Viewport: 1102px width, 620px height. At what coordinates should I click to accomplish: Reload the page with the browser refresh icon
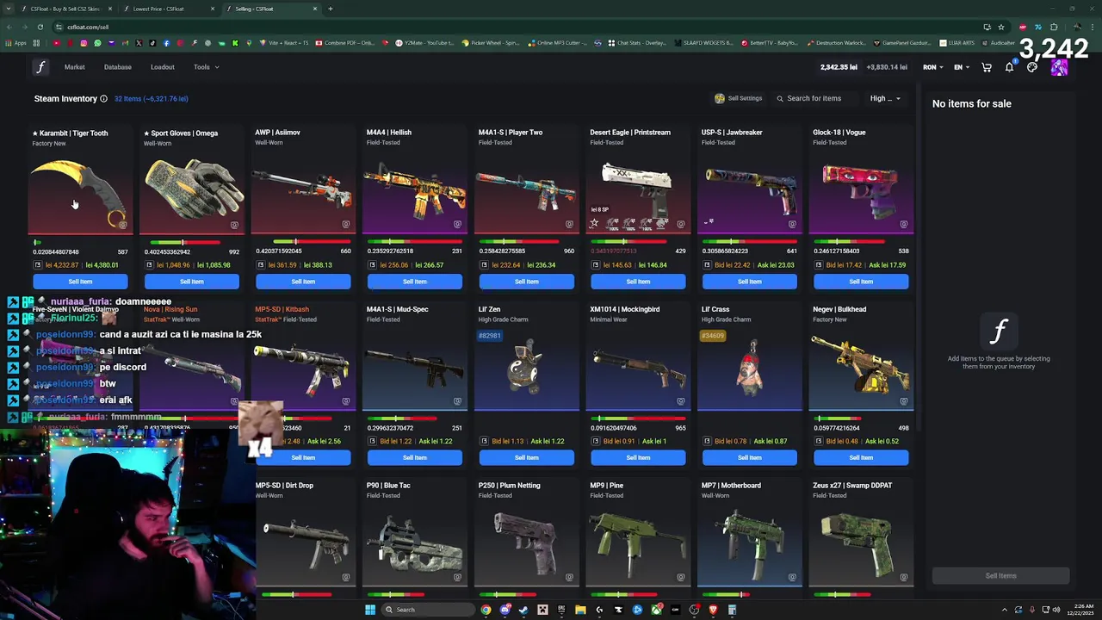40,27
